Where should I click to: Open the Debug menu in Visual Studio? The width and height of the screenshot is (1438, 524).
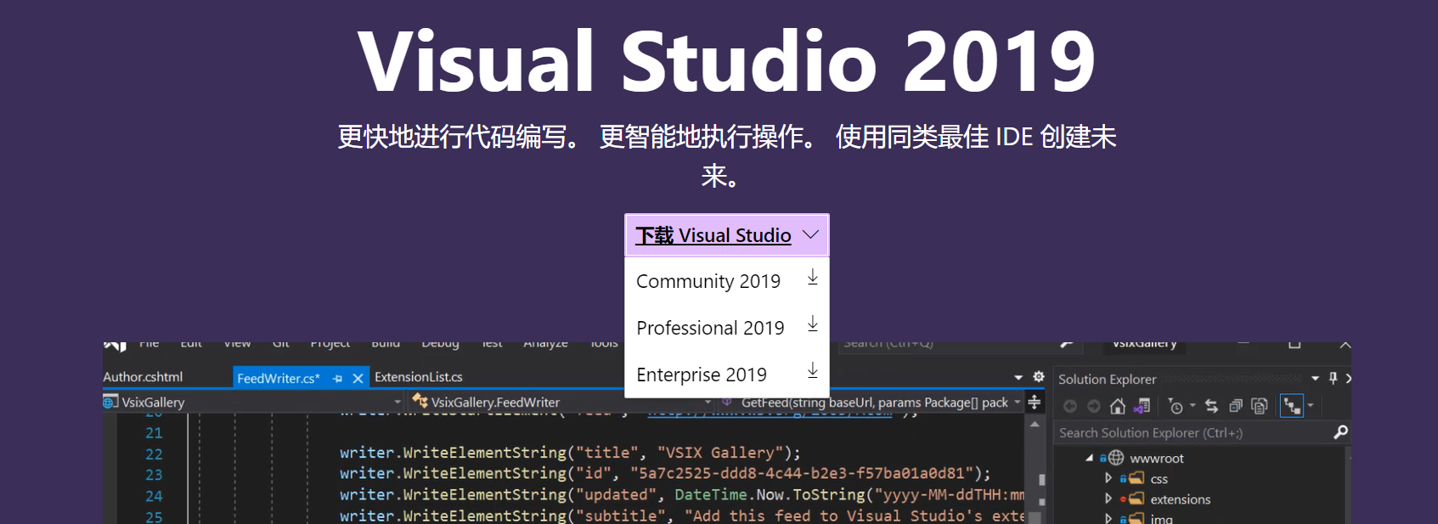[x=440, y=344]
